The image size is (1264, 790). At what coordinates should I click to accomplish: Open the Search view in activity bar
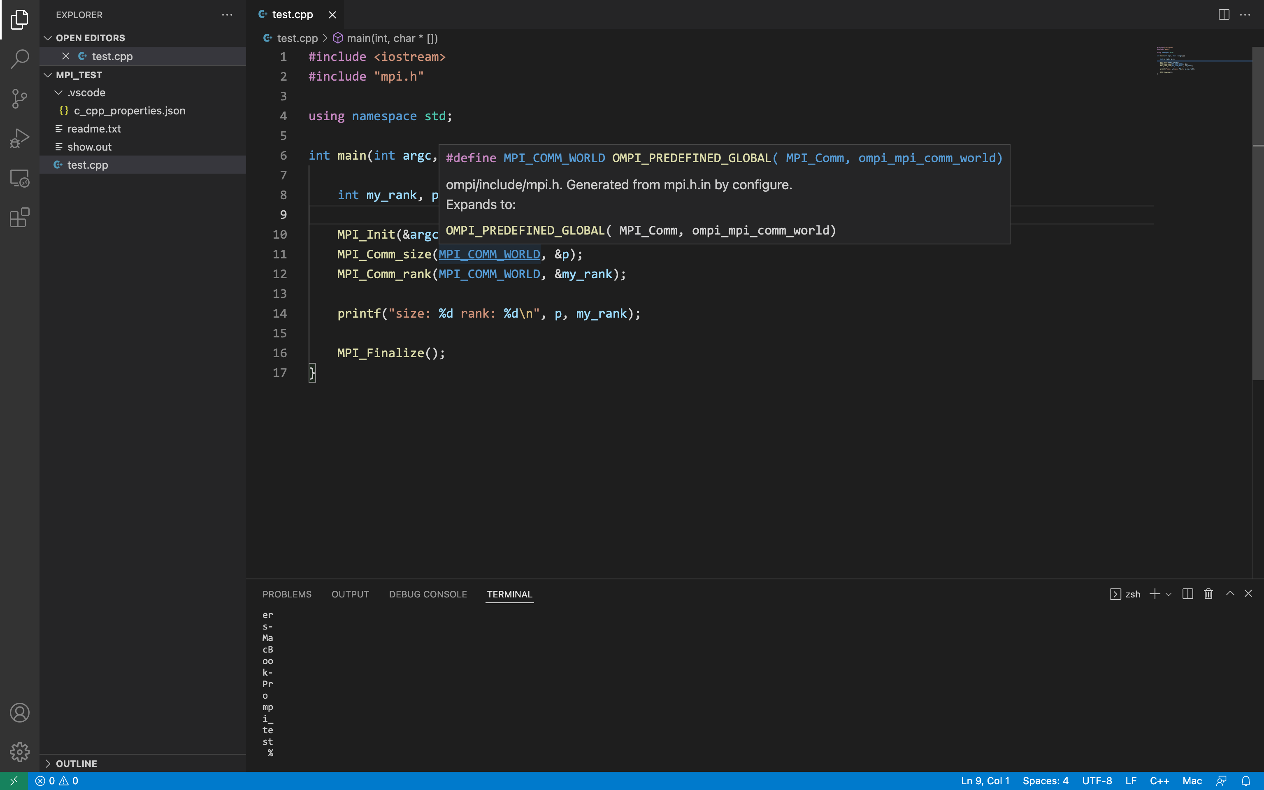pos(19,58)
